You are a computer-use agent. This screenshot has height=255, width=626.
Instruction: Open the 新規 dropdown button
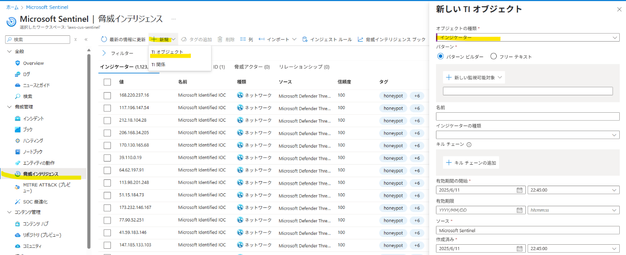point(163,39)
